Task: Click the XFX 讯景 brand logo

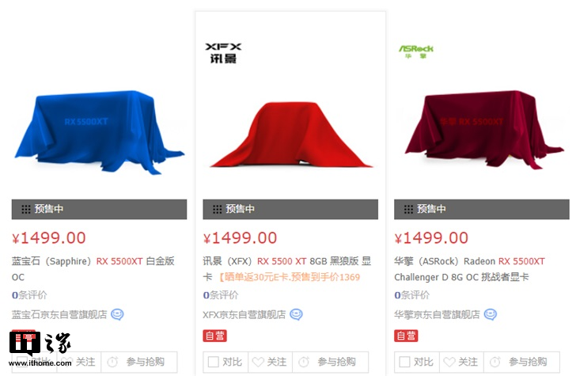Action: pos(223,53)
